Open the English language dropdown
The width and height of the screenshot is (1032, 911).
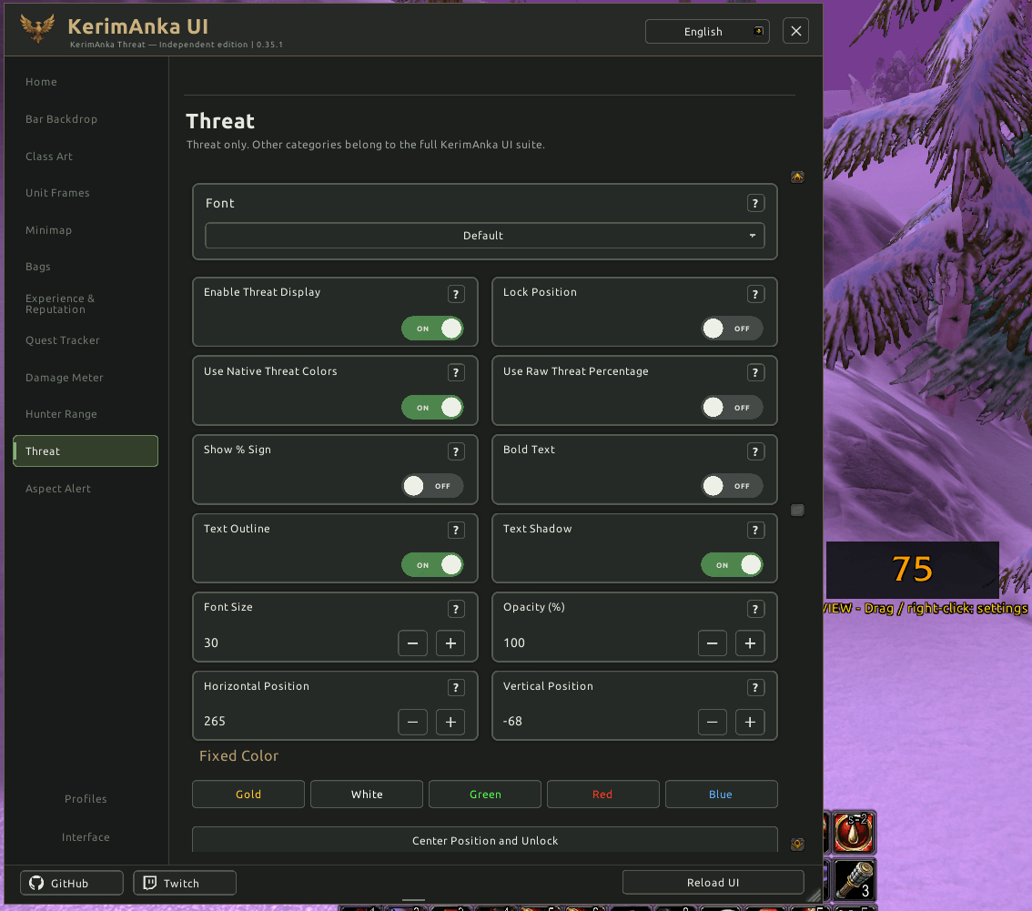[x=707, y=32]
